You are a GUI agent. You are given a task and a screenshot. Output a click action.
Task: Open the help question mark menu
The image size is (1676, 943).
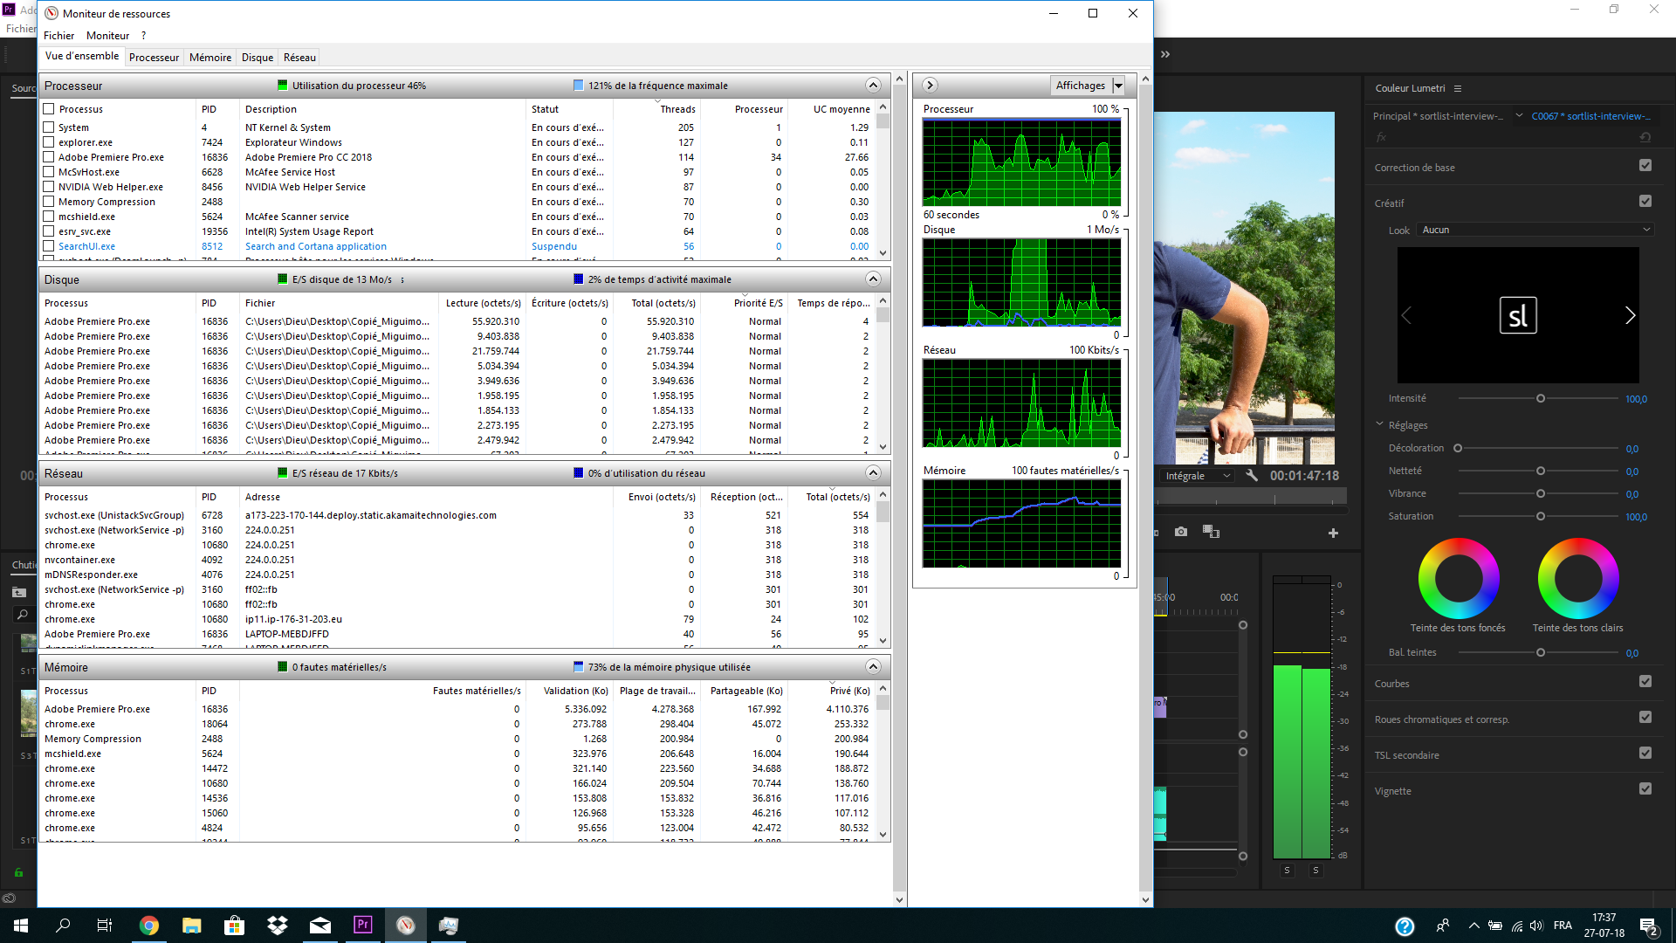click(144, 36)
